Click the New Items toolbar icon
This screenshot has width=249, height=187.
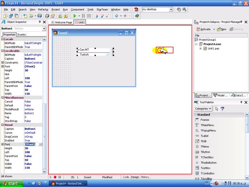pos(25,16)
